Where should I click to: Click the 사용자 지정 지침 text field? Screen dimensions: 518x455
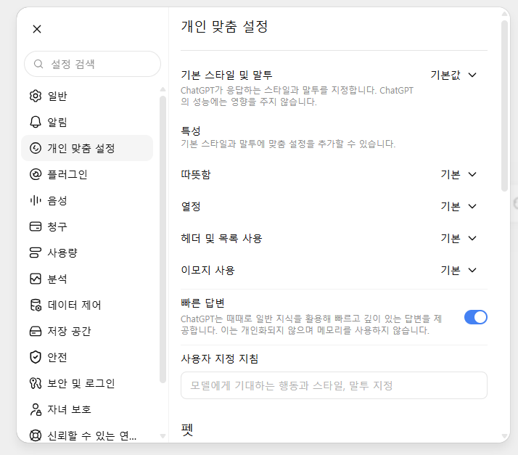tap(334, 385)
